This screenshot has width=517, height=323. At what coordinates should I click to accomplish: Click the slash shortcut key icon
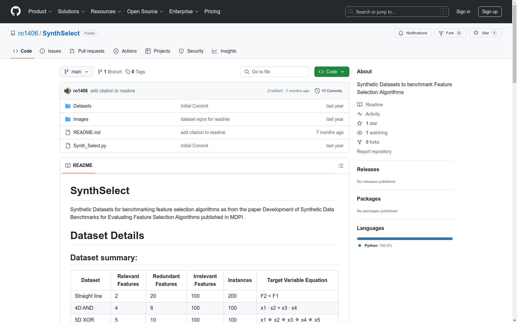[x=443, y=12]
